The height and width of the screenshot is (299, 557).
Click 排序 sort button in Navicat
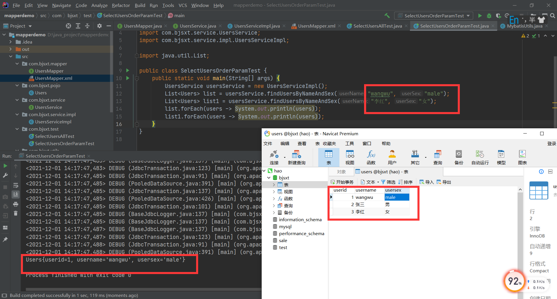[x=405, y=182]
